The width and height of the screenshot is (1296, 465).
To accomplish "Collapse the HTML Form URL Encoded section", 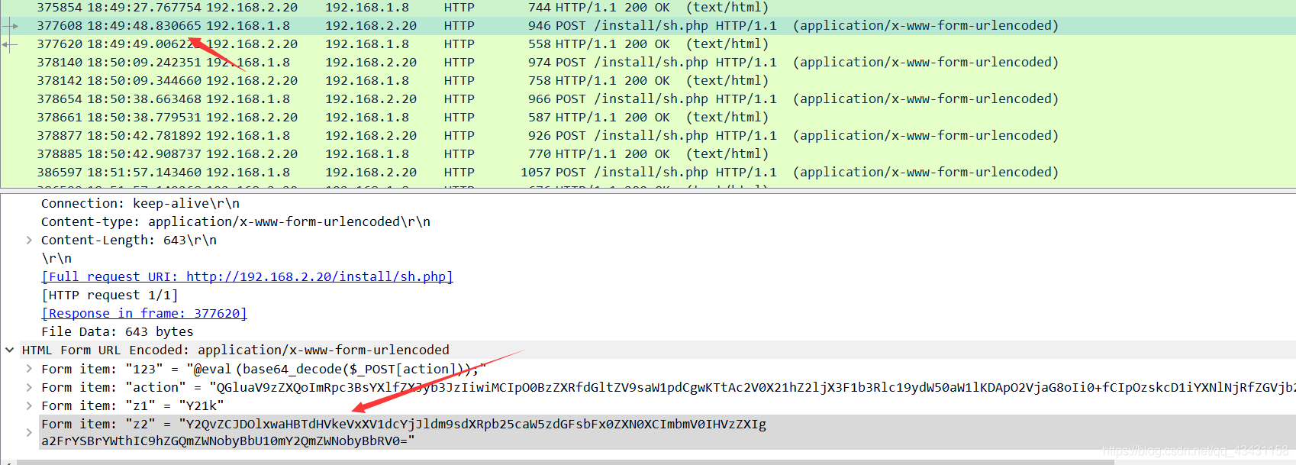I will 10,350.
